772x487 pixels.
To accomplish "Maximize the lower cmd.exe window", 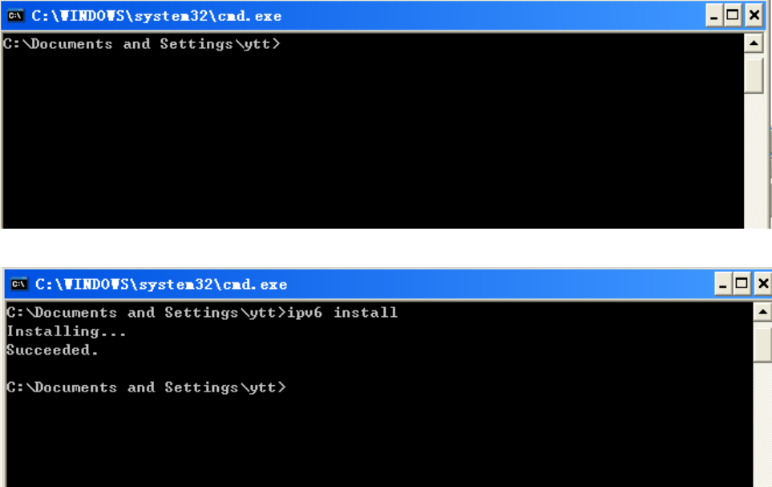I will (x=742, y=284).
